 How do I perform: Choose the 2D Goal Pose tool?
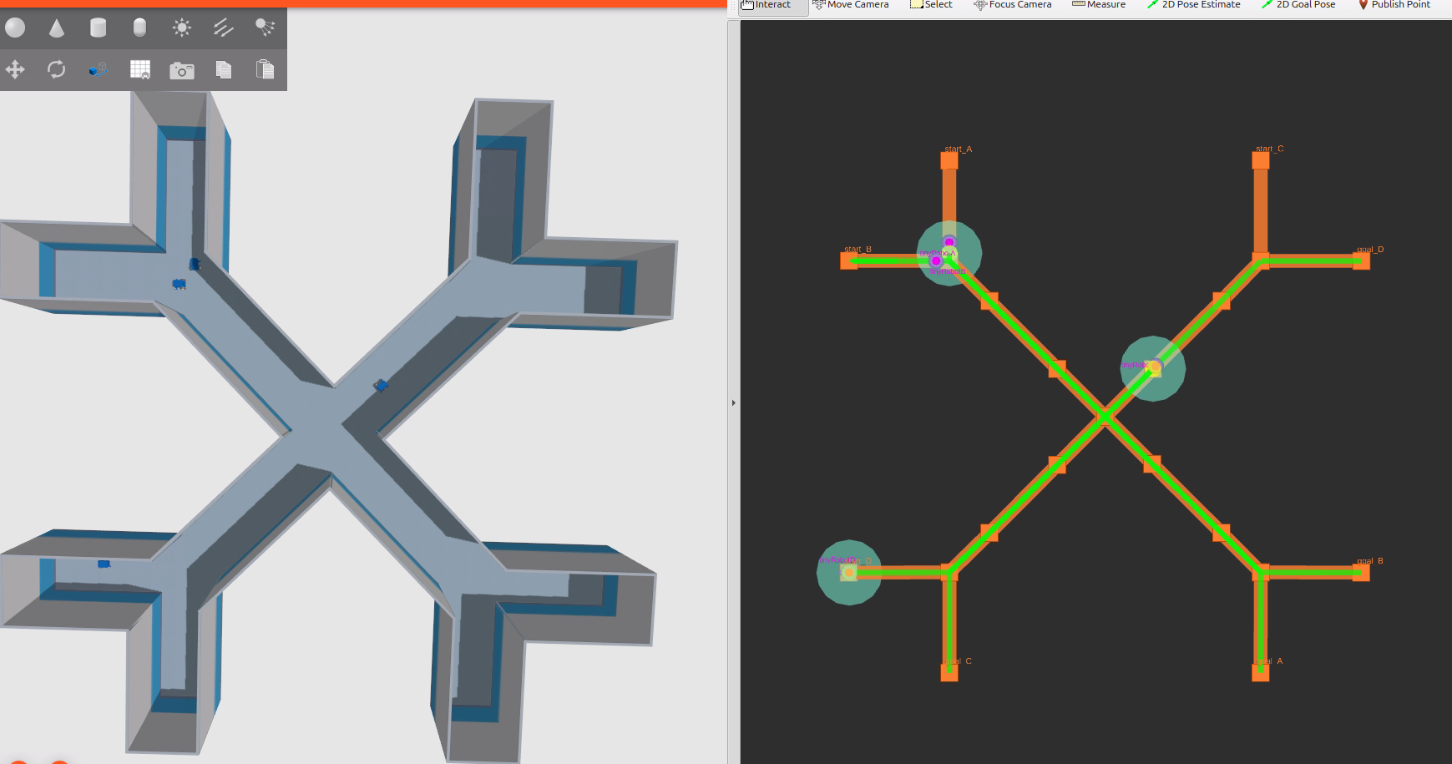(x=1298, y=5)
